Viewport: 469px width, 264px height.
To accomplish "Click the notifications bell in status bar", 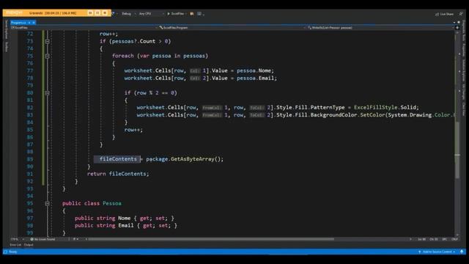I will point(462,252).
